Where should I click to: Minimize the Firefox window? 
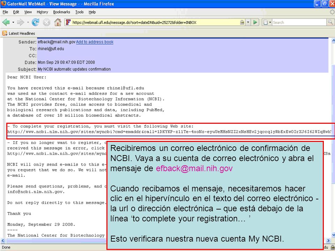click(x=317, y=3)
